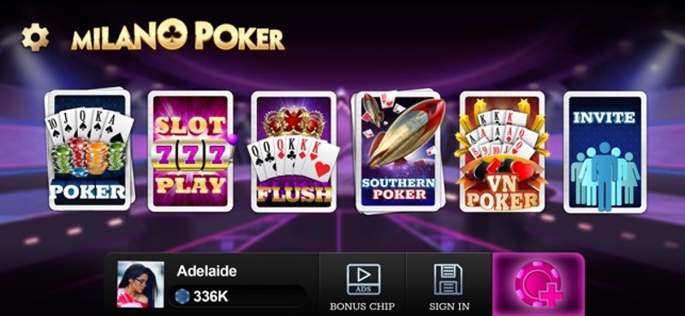Screen dimensions: 685x316
Task: Open Adelaide's profile avatar
Action: 140,284
